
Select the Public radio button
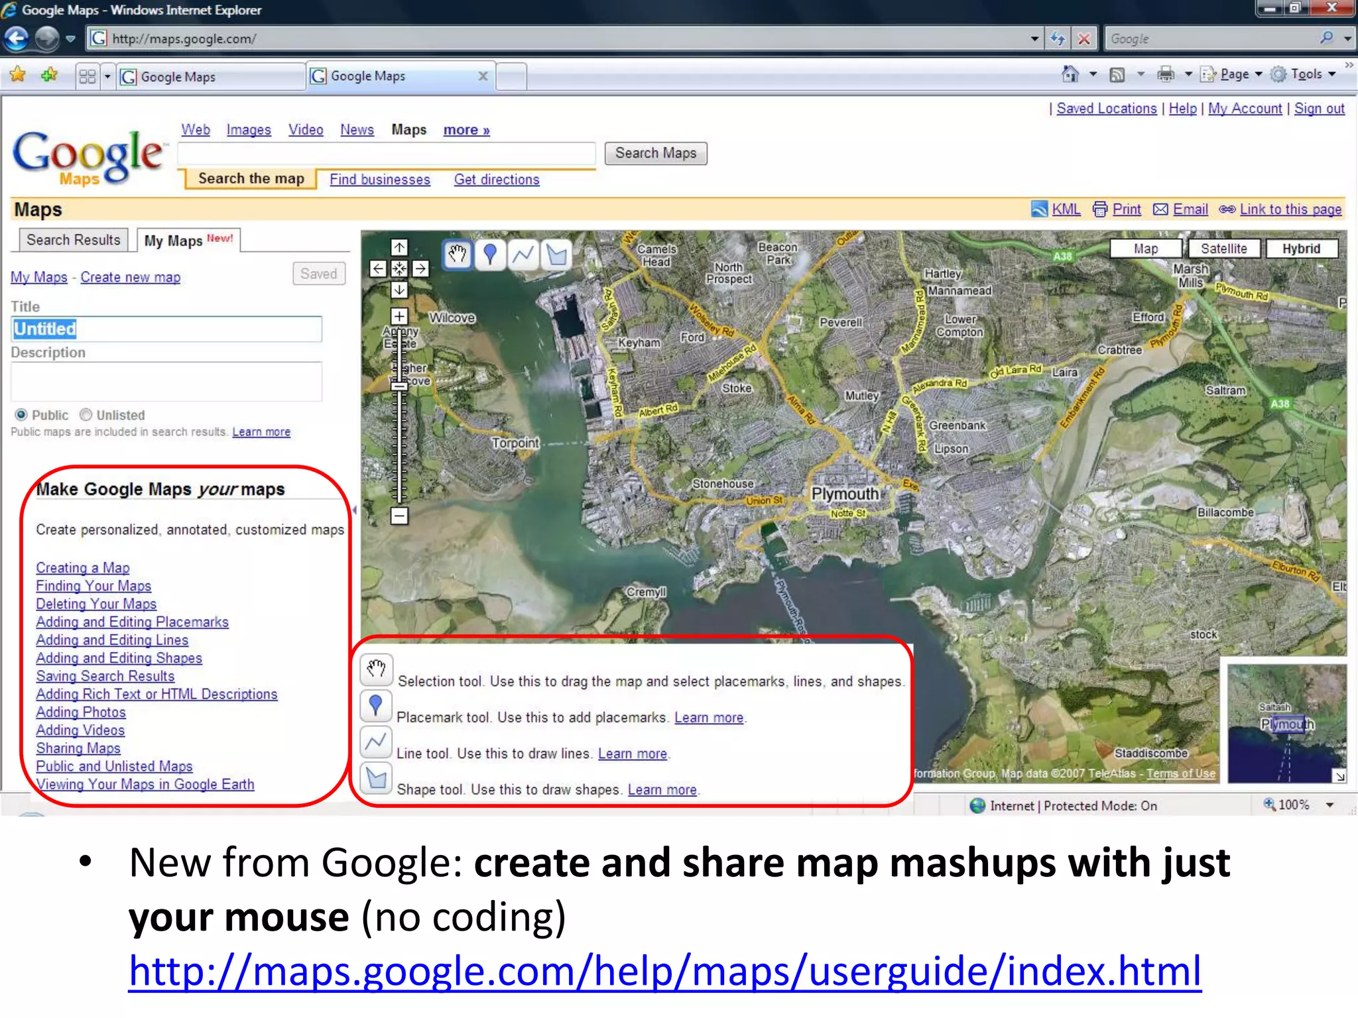[21, 415]
